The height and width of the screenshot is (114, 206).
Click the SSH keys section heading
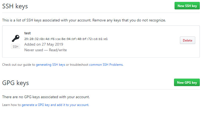tap(15, 6)
